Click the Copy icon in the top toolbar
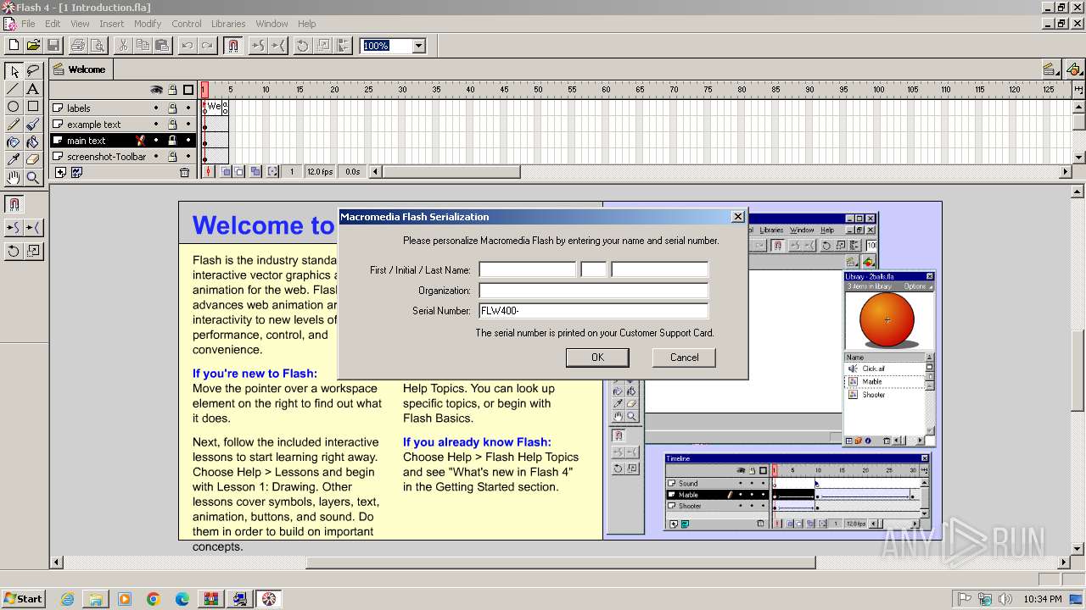 pos(143,46)
